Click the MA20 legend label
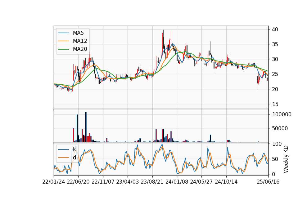The image size is (298, 214). pos(80,49)
